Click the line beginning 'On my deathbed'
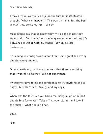This screenshot has width=103, height=134. coord(46,70)
